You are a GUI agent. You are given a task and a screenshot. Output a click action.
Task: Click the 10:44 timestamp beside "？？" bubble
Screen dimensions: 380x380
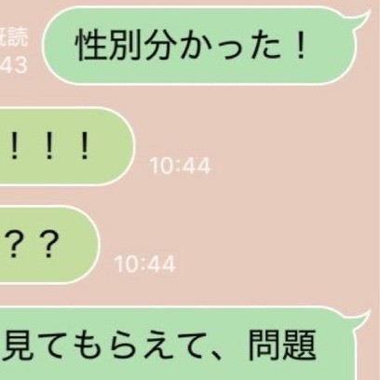point(145,265)
